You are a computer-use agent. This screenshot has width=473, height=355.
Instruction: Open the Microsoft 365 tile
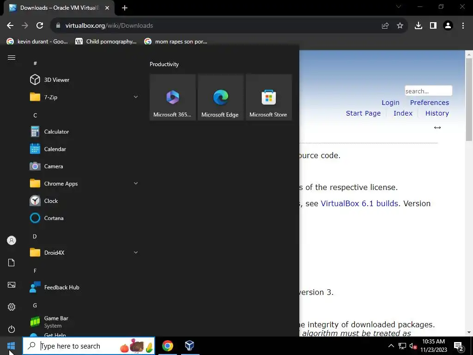(173, 97)
